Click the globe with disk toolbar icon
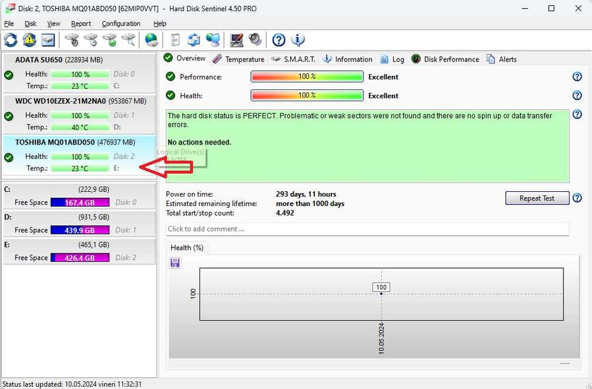The width and height of the screenshot is (592, 389). click(152, 40)
